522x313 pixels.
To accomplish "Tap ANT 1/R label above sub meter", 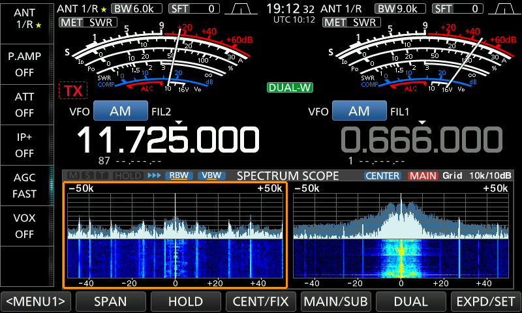I will [341, 9].
